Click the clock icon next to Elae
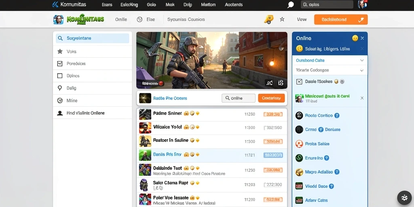Screen dimensions: 414x207 click(139, 19)
